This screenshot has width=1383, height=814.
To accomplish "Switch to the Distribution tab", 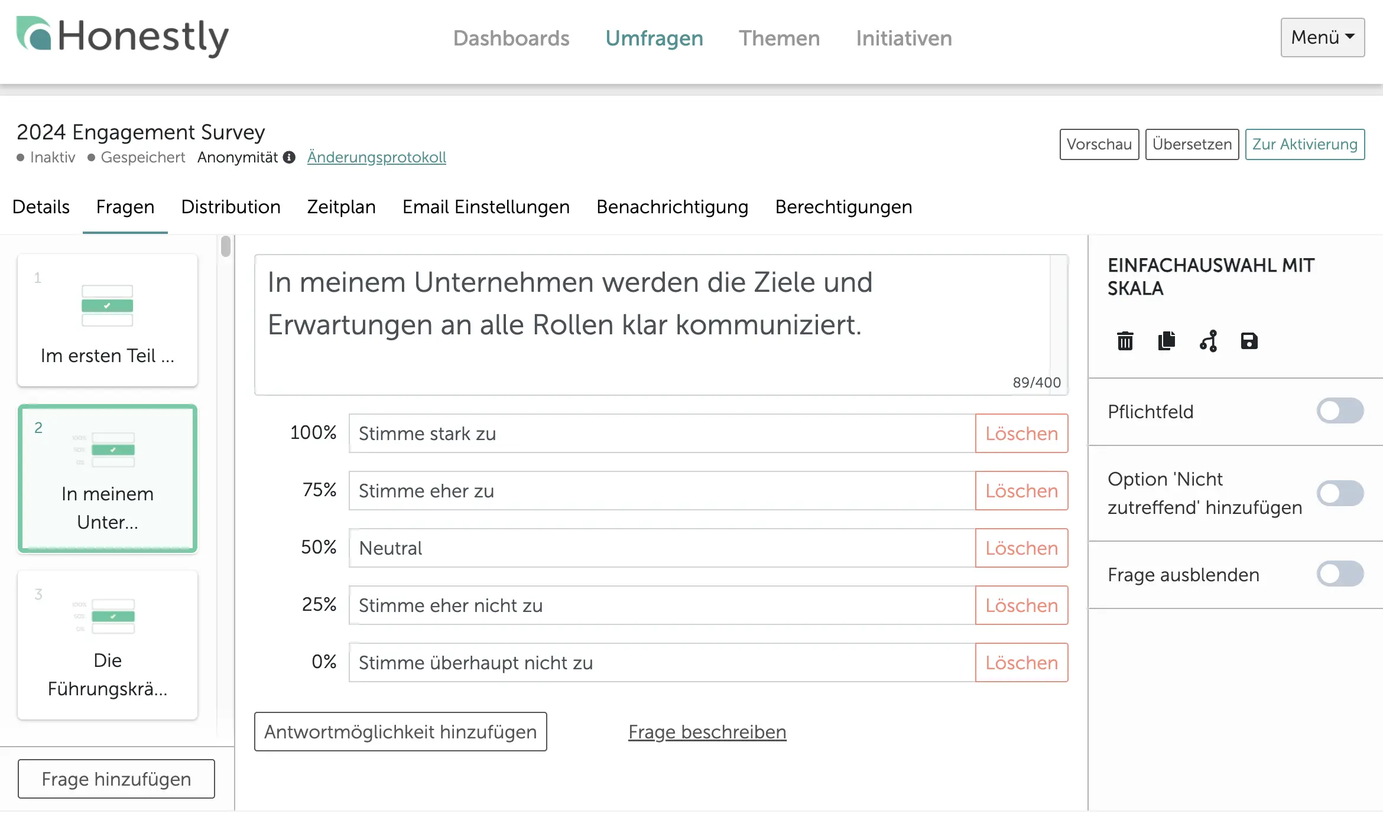I will point(230,207).
